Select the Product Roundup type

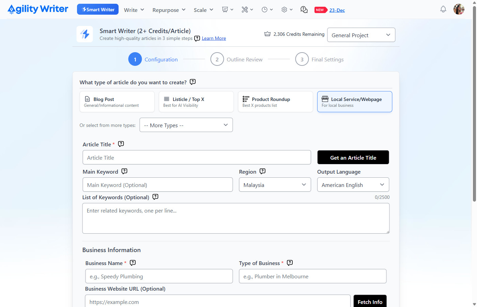(275, 102)
